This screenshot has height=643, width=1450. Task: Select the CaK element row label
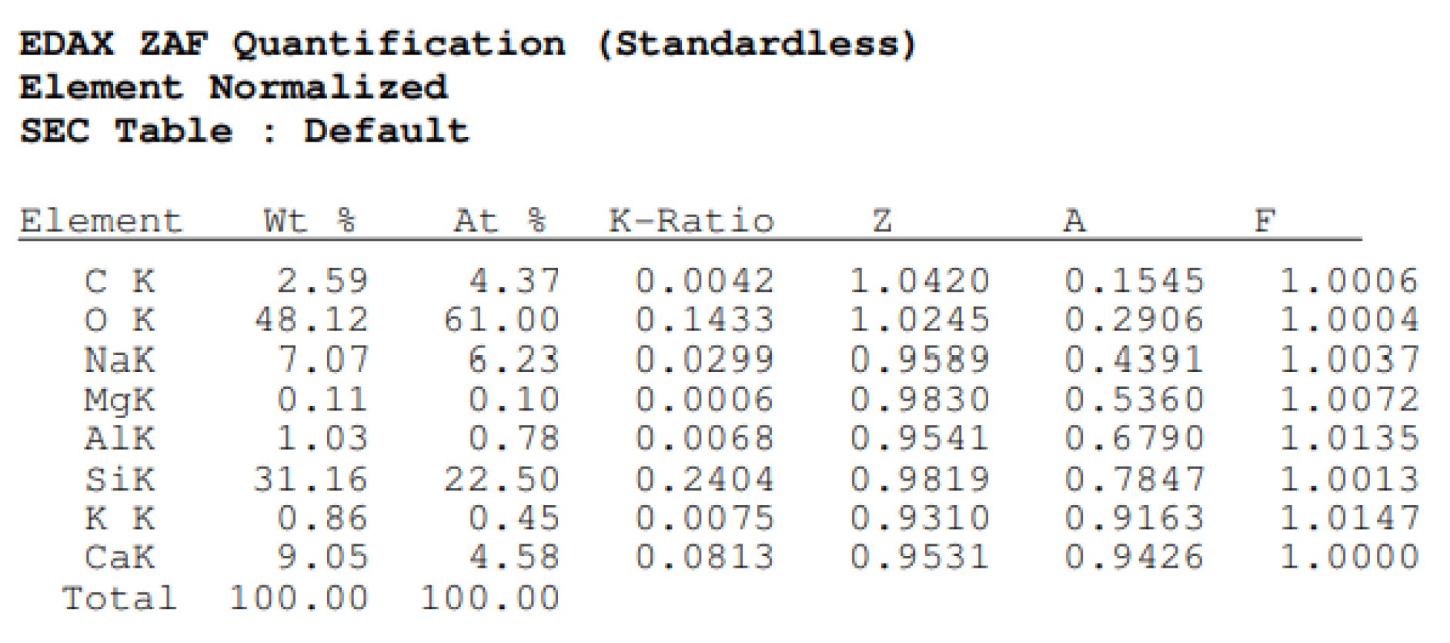pyautogui.click(x=119, y=557)
